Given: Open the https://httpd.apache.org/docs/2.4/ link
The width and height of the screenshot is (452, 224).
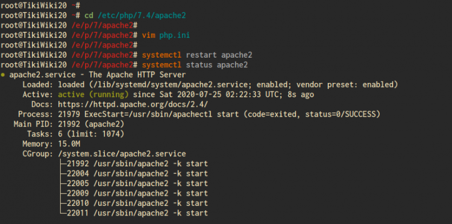Looking at the screenshot, I should (133, 104).
